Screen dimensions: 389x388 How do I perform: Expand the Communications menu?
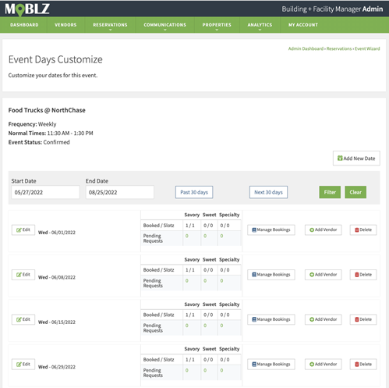[x=164, y=25]
